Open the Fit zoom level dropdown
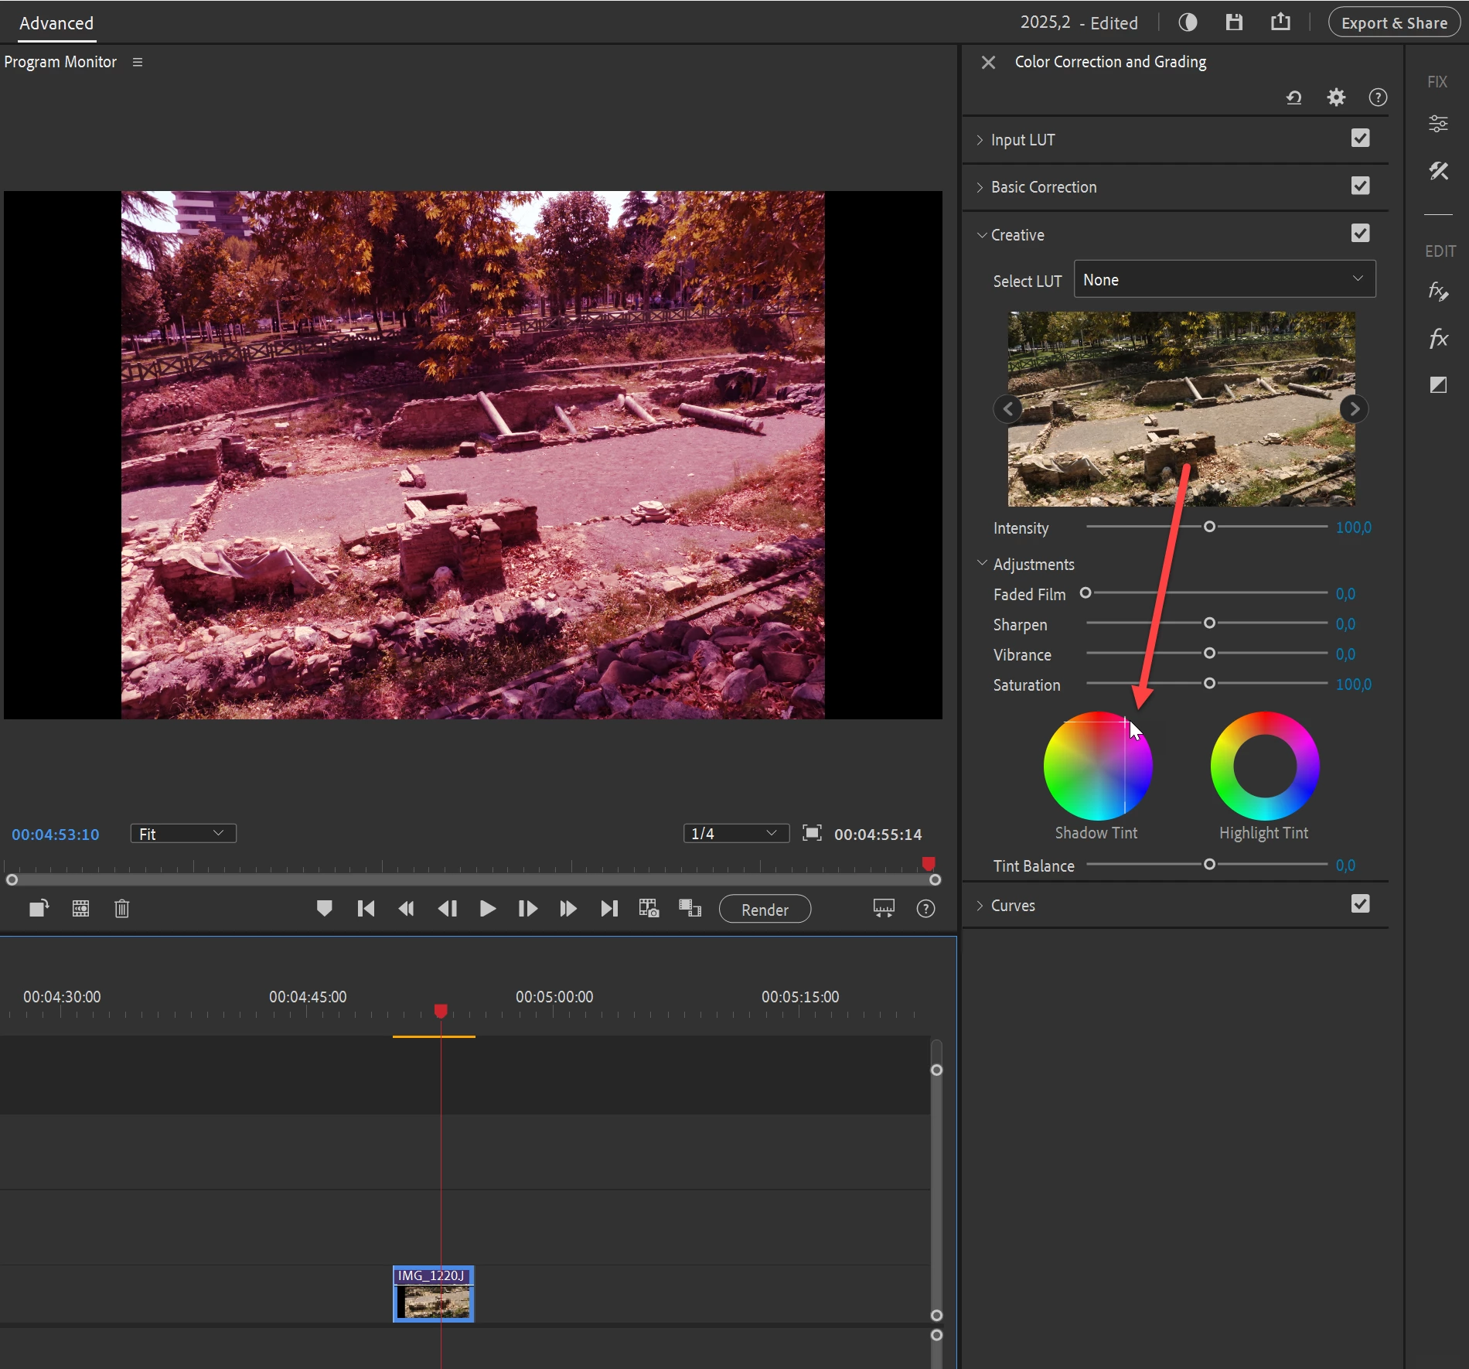 pyautogui.click(x=182, y=833)
